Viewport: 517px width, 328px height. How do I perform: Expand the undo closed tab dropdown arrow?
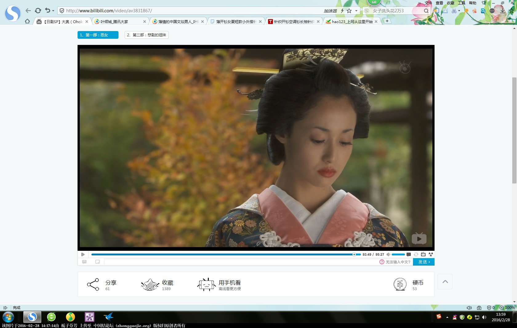point(53,11)
